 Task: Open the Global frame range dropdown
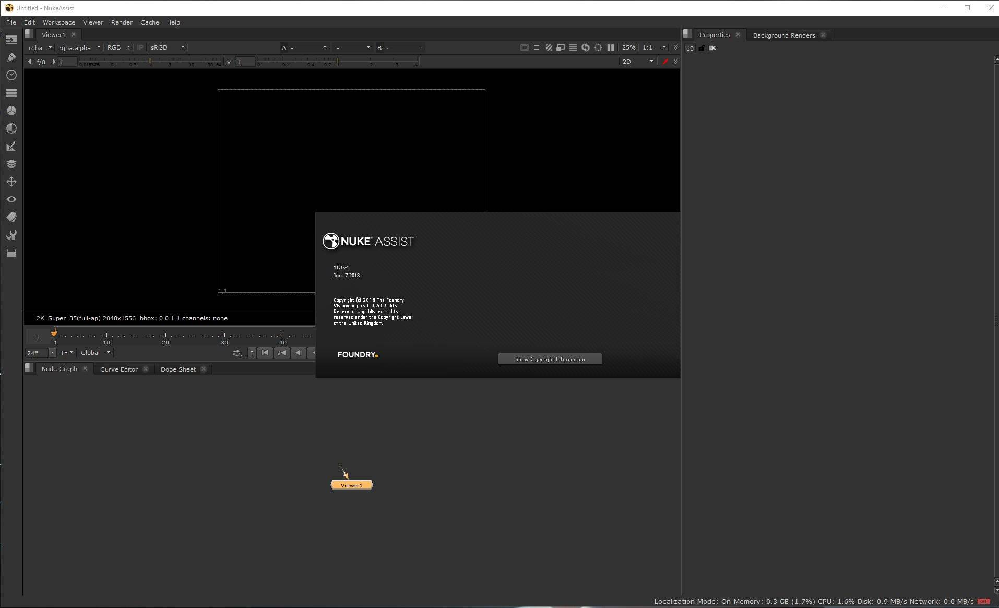coord(95,353)
